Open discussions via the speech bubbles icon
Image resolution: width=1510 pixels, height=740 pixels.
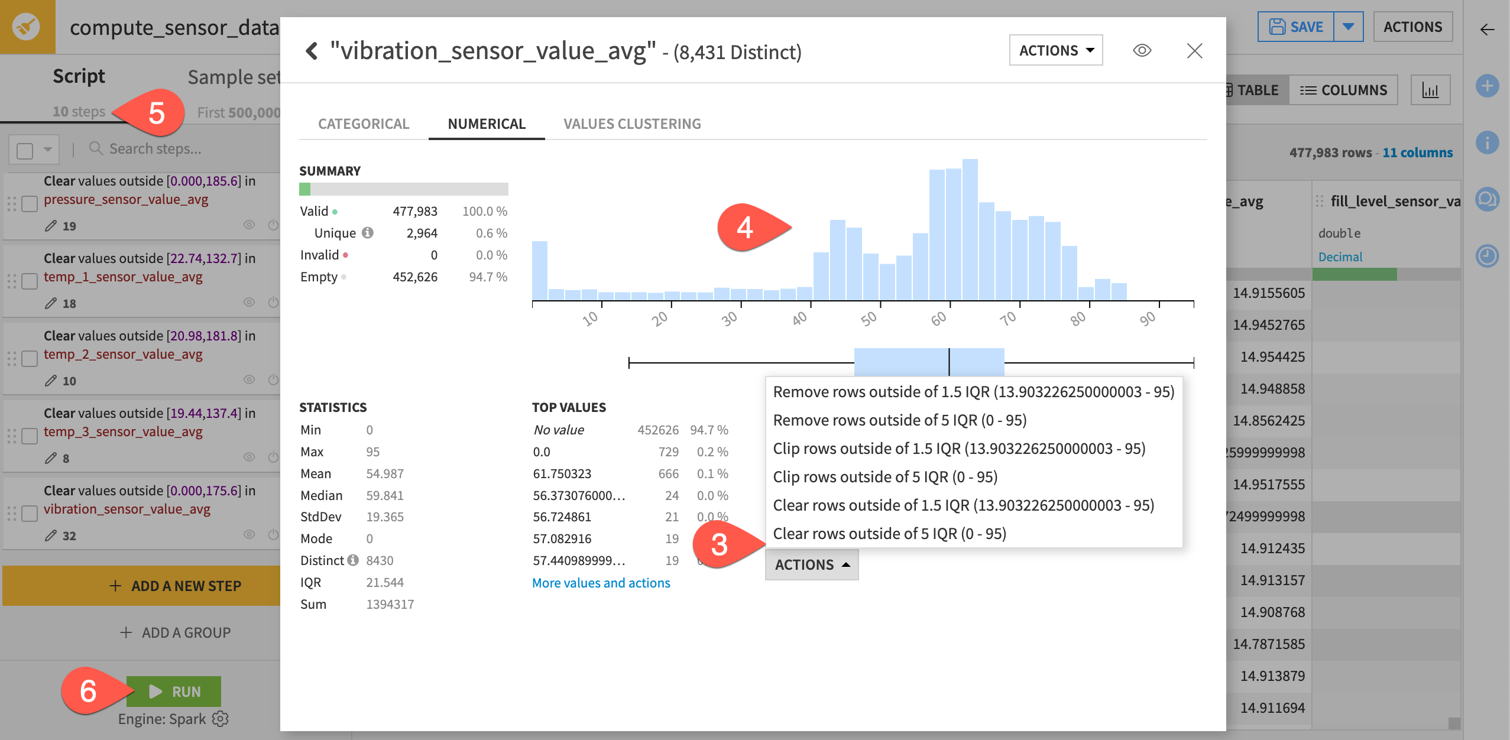1489,199
